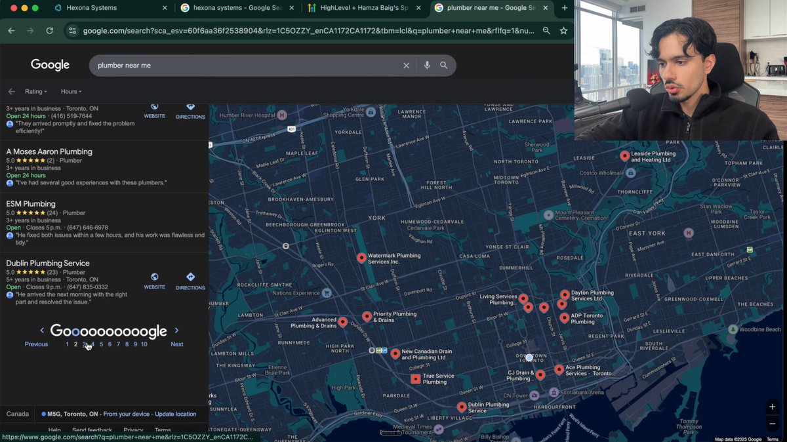Click the blue current location dot downtown
The width and height of the screenshot is (787, 442).
click(529, 357)
